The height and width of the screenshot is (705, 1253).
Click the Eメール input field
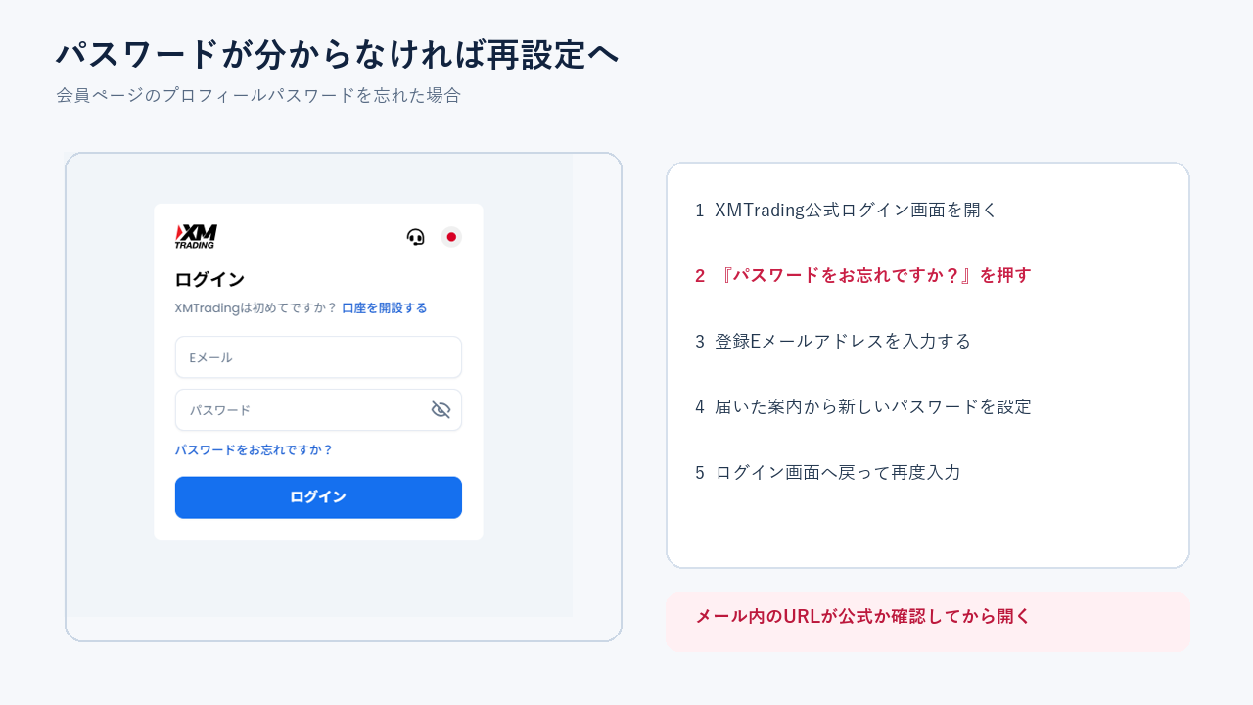tap(318, 357)
